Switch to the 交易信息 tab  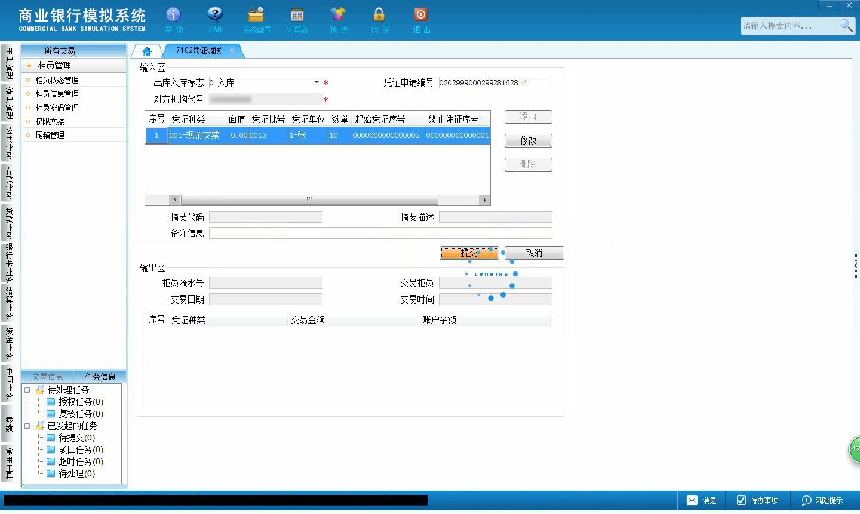coord(47,377)
